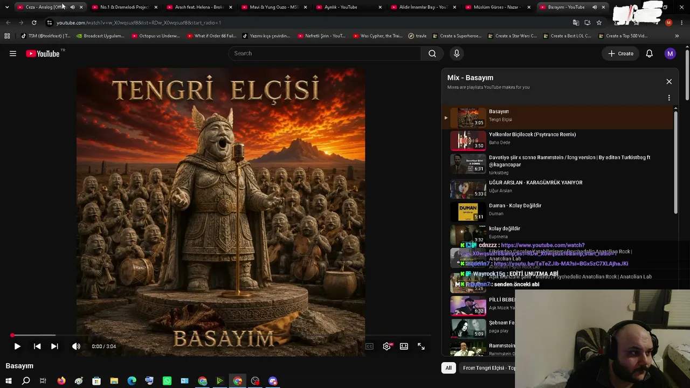Screen dimensions: 690x388
Task: Open Microsoft Store from the taskbar
Action: pyautogui.click(x=96, y=381)
